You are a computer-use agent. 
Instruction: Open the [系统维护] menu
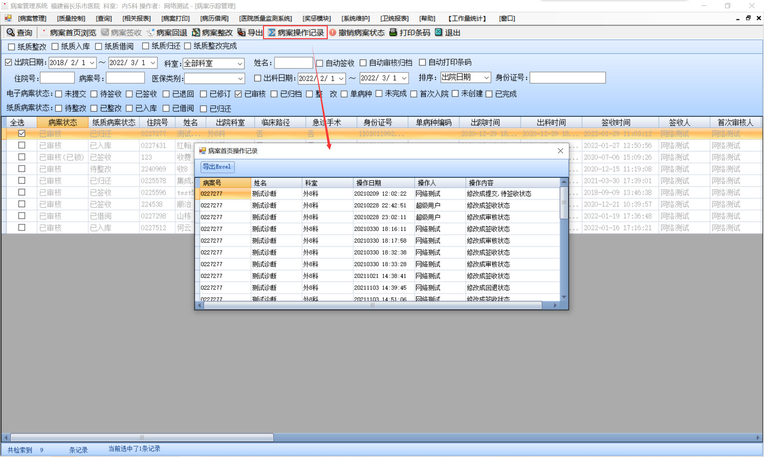355,18
